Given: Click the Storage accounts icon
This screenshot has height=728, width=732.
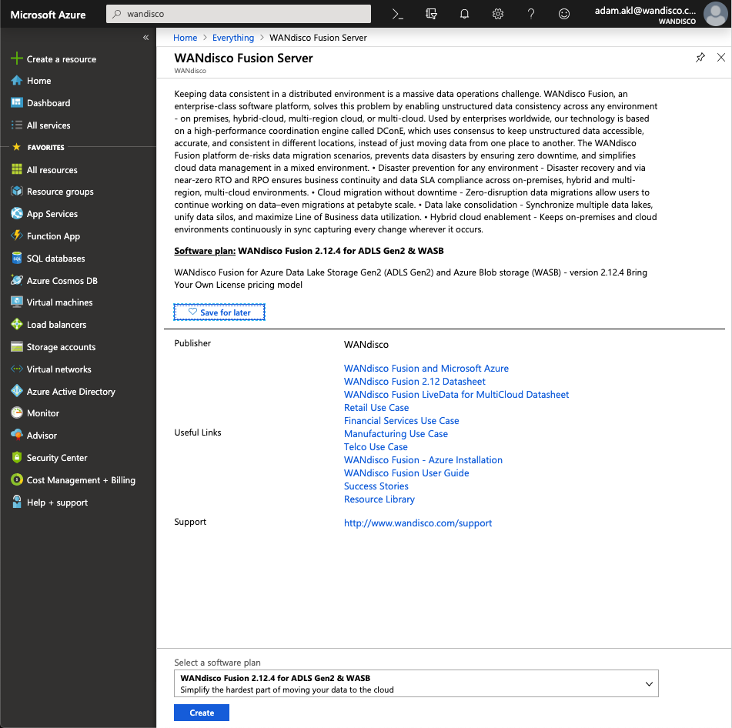Looking at the screenshot, I should click(x=16, y=347).
